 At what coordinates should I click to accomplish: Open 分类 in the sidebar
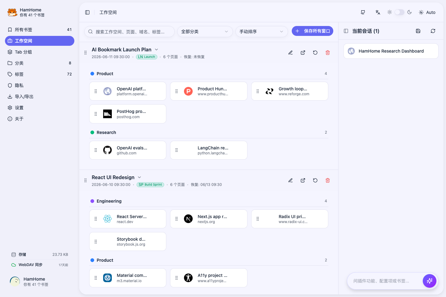click(x=40, y=63)
